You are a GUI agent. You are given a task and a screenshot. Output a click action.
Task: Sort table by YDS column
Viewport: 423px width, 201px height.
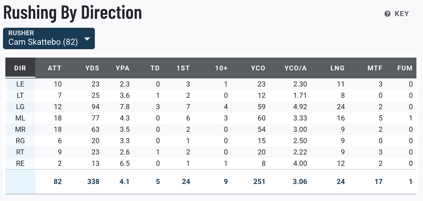coord(92,68)
